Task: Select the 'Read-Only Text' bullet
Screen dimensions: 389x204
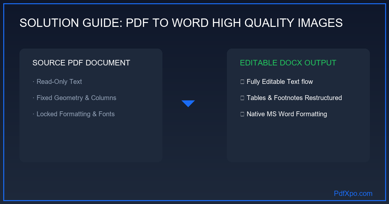Action: (57, 82)
